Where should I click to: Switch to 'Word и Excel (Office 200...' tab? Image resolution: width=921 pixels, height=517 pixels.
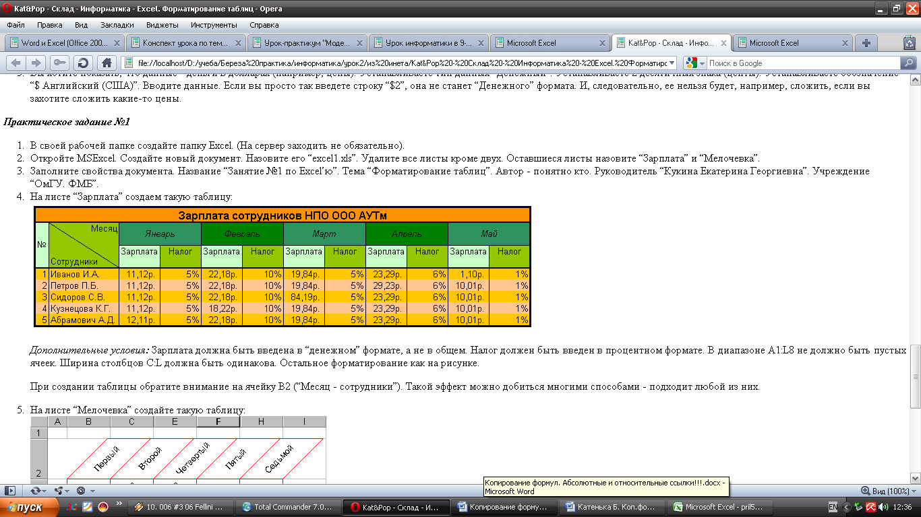click(65, 43)
